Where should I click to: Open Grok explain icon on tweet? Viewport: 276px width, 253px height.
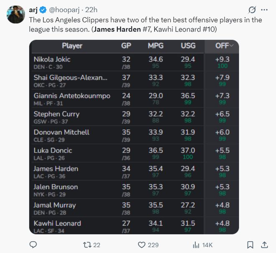tap(252, 10)
